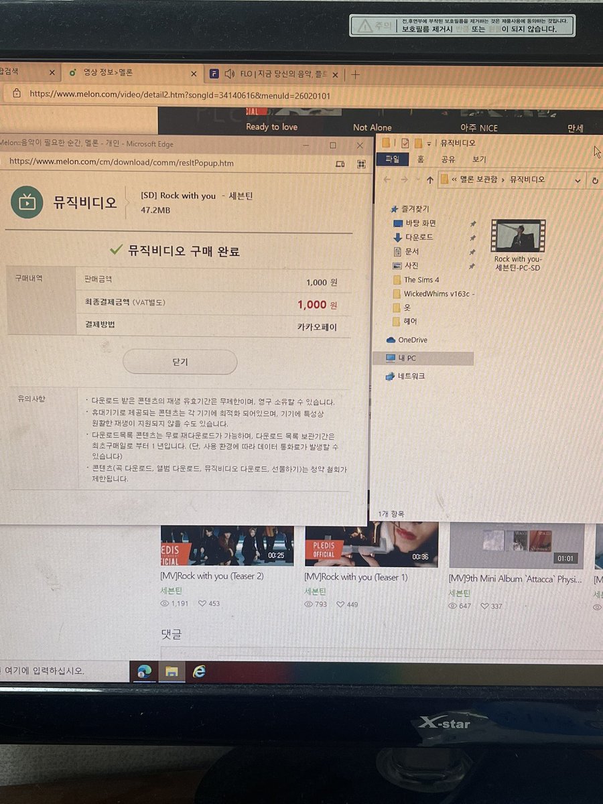Screen dimensions: 603x804
Task: Click the lock icon beside the melon.com video URL
Action: [x=17, y=94]
